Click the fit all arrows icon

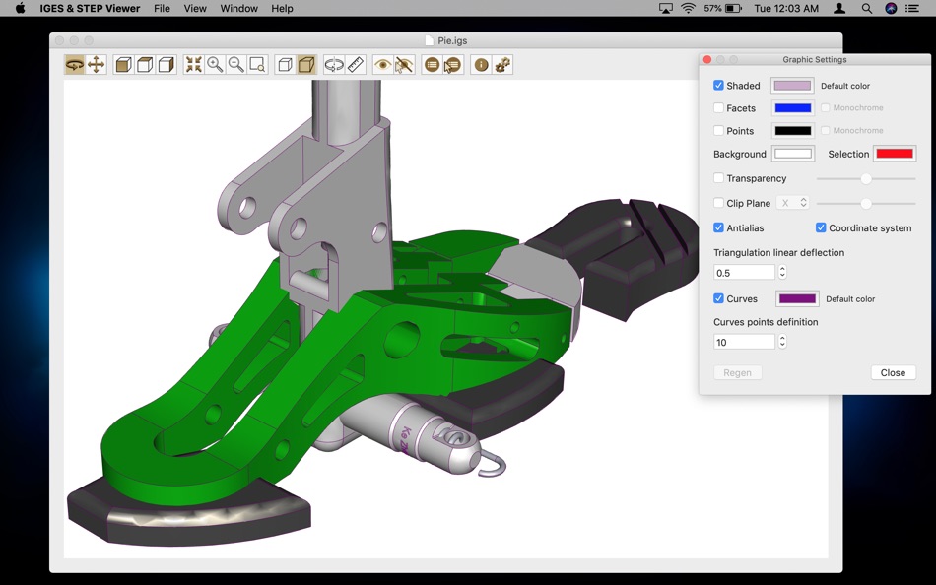193,64
